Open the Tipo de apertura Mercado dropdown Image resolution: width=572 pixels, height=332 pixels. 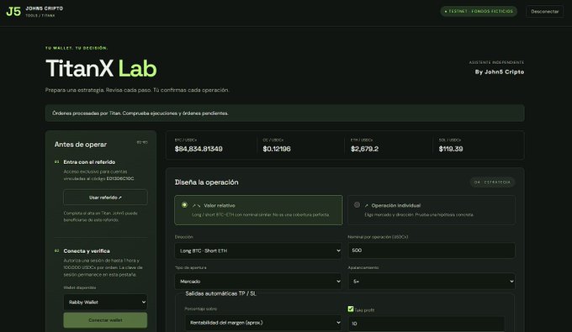(x=258, y=282)
